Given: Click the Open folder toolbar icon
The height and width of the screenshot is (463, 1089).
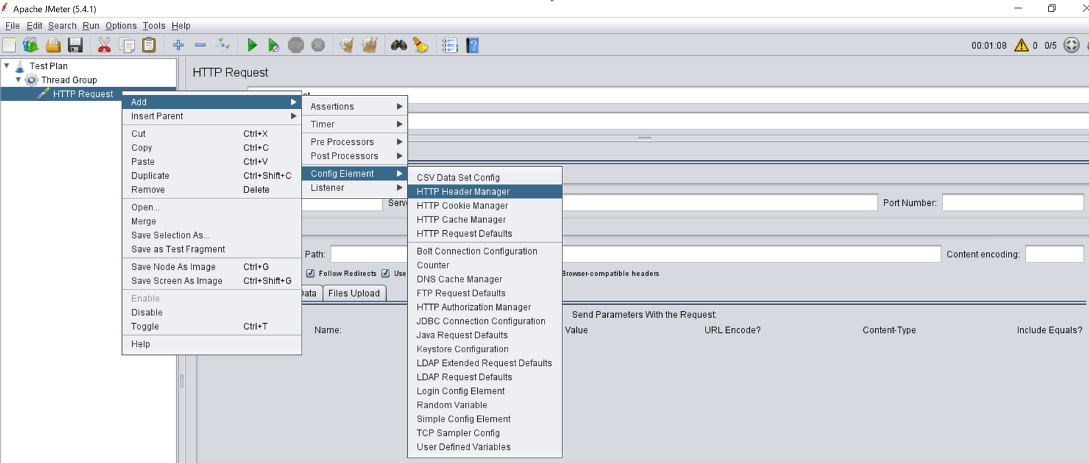Looking at the screenshot, I should click(53, 45).
